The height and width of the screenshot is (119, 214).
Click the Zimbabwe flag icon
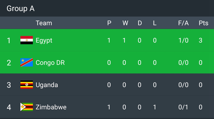pos(27,107)
